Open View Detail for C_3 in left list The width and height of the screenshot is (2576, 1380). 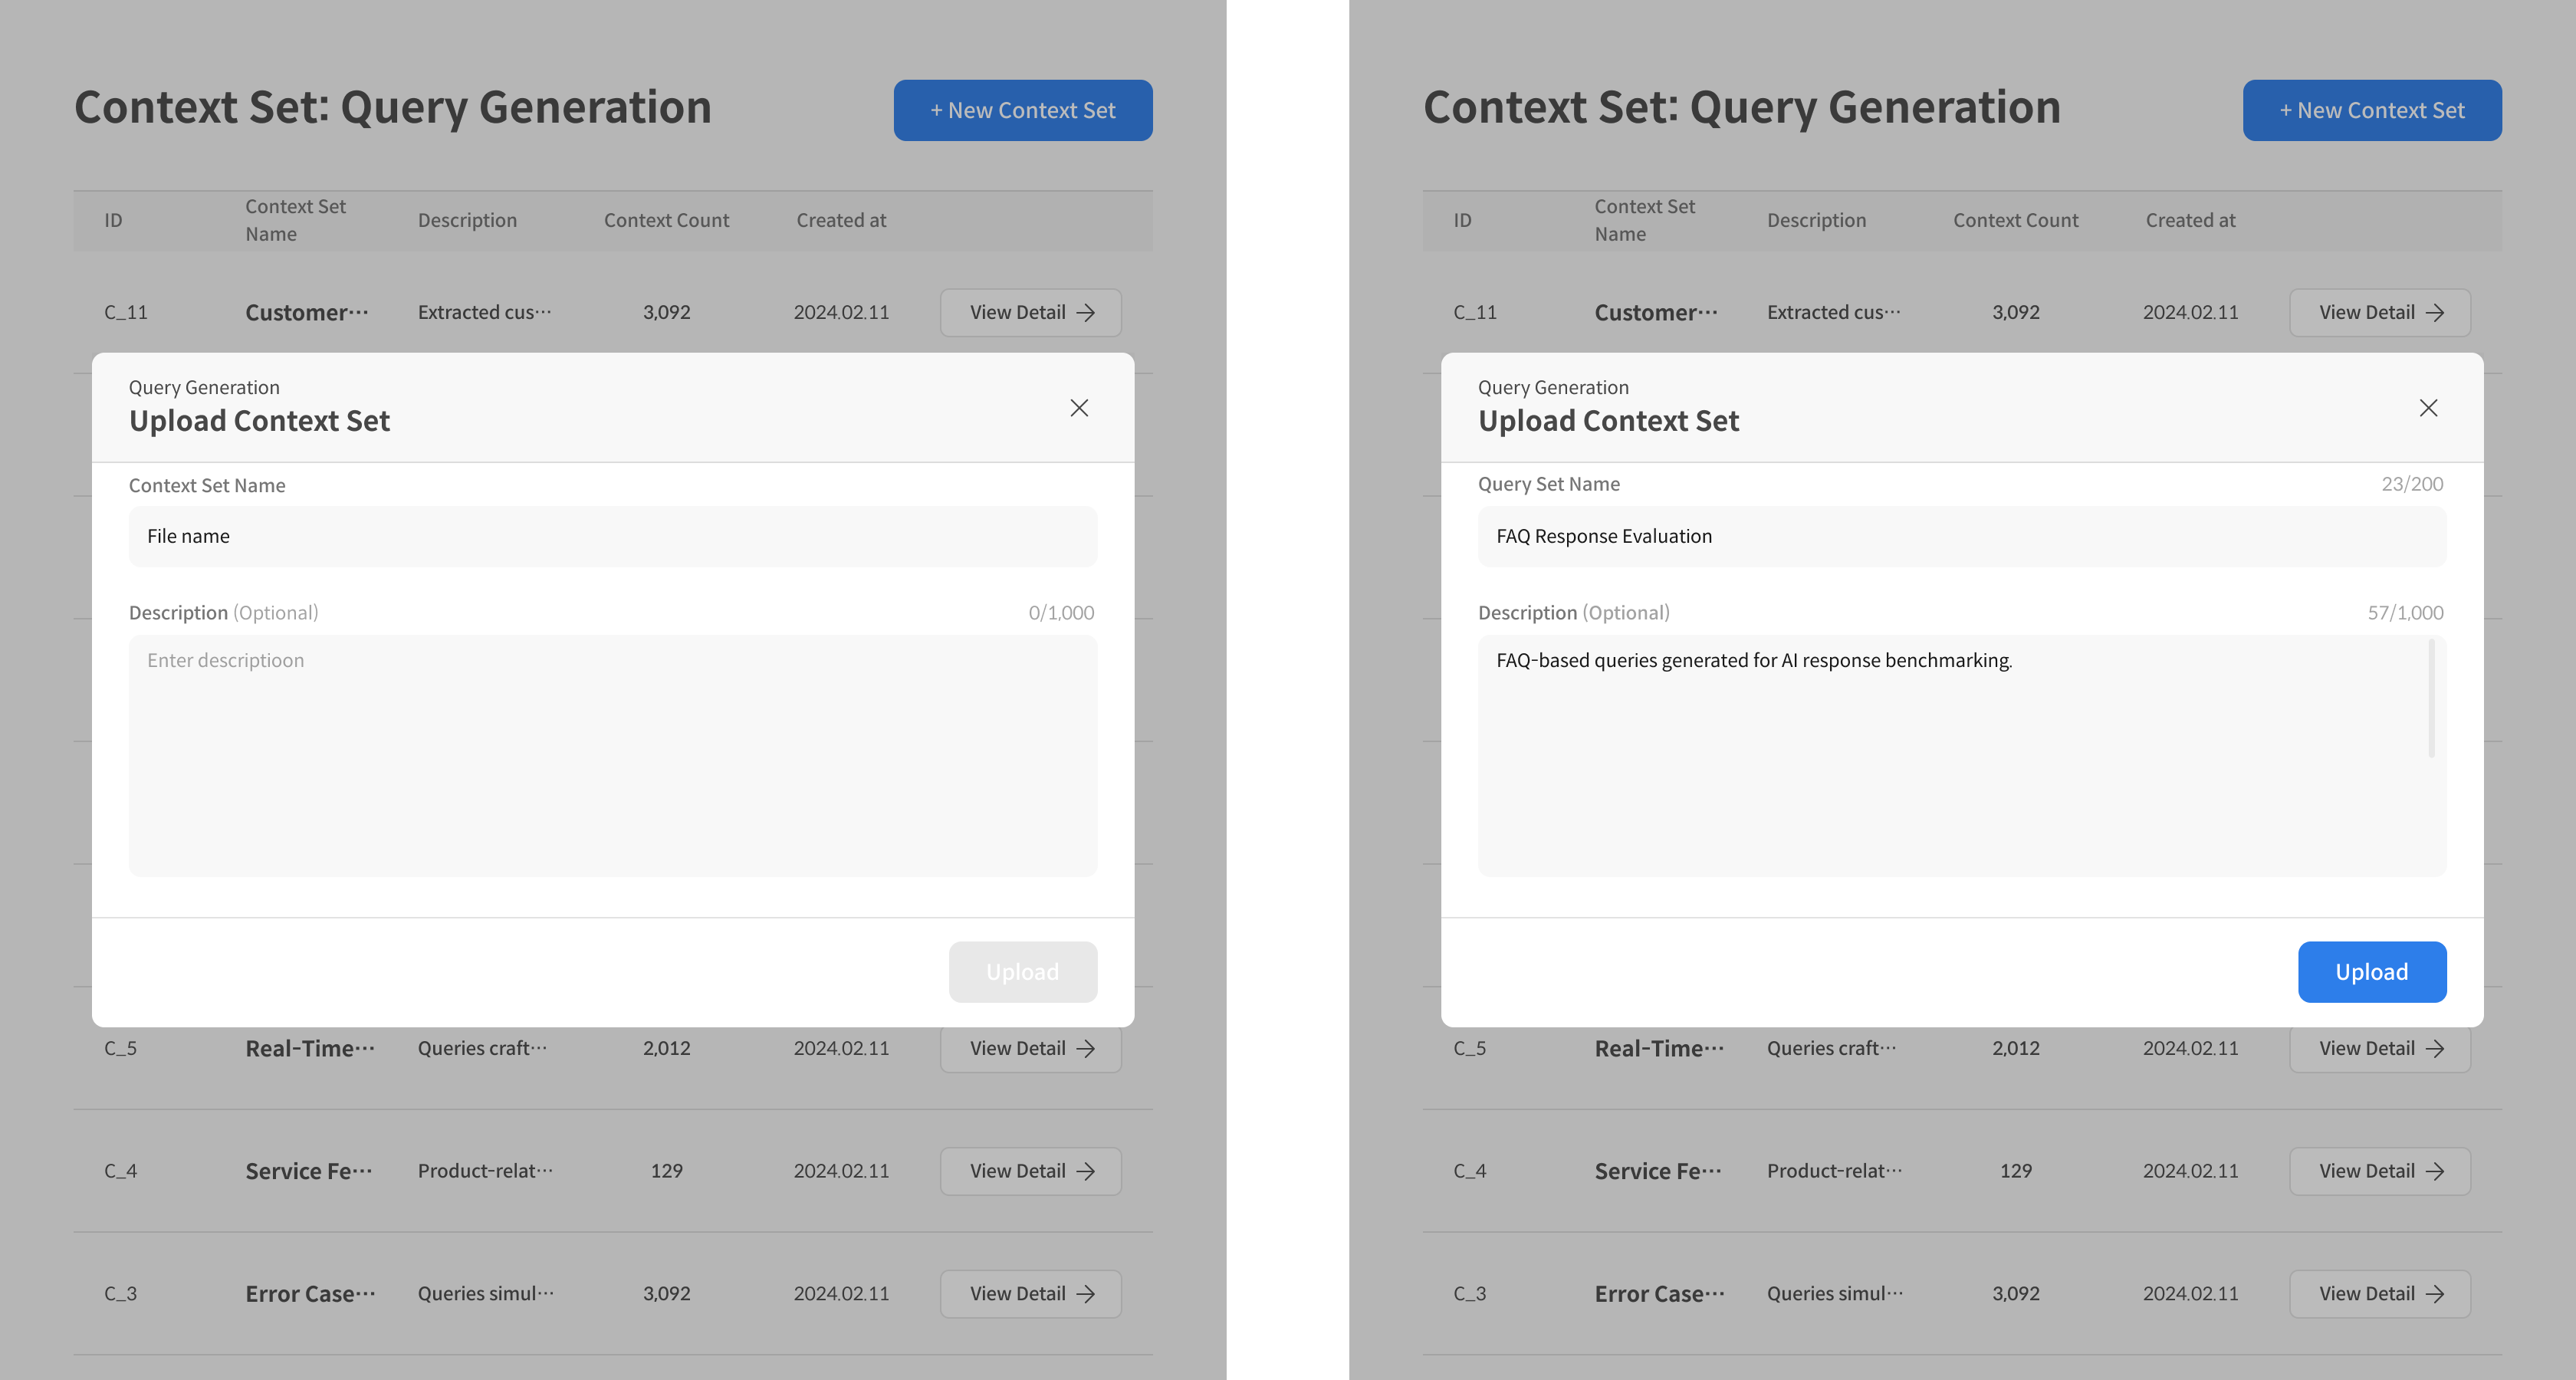tap(1030, 1294)
